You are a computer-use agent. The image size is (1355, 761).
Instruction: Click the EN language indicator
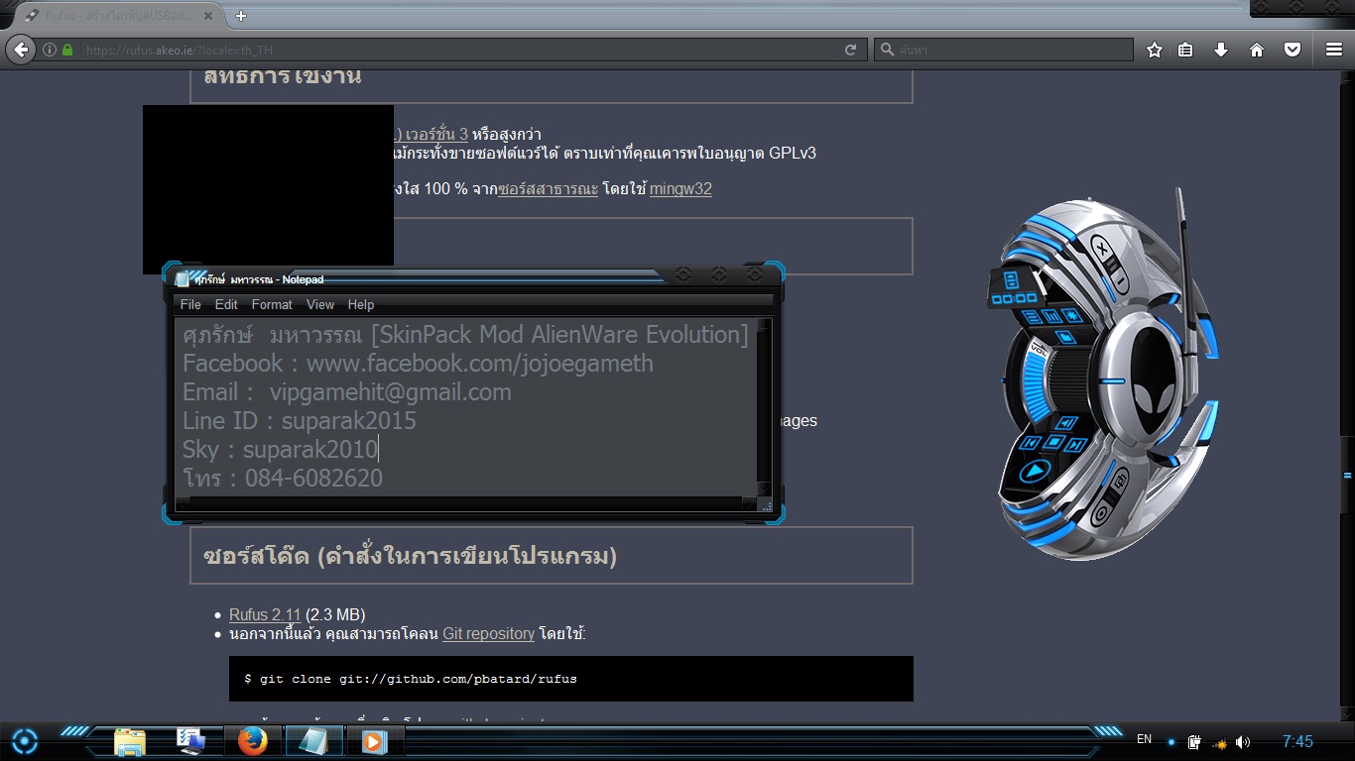point(1144,739)
